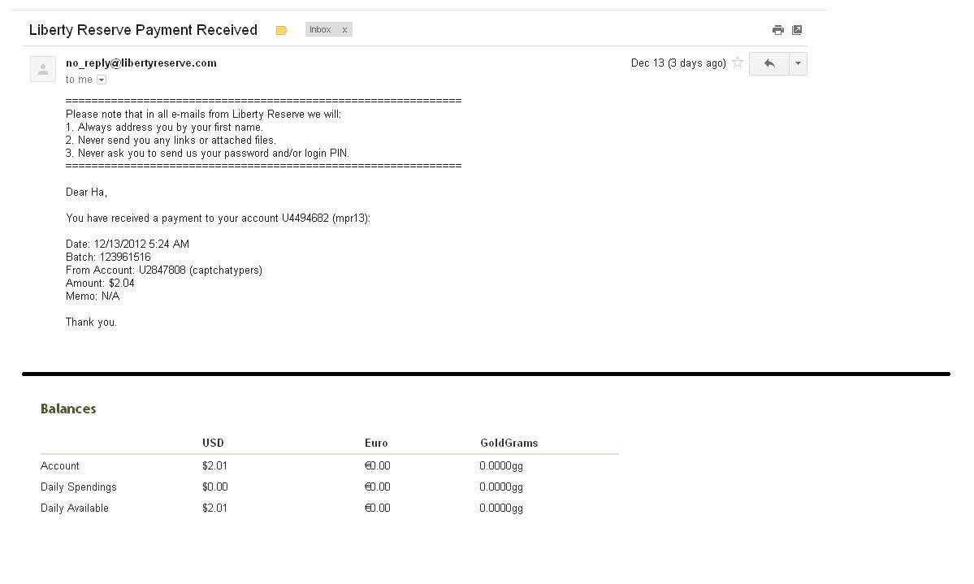The image size is (974, 584).
Task: Click the Euro column header
Action: (376, 443)
